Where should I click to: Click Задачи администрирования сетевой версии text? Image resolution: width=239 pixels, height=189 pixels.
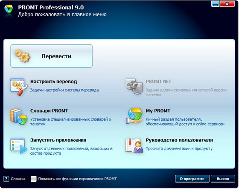pyautogui.click(x=186, y=92)
